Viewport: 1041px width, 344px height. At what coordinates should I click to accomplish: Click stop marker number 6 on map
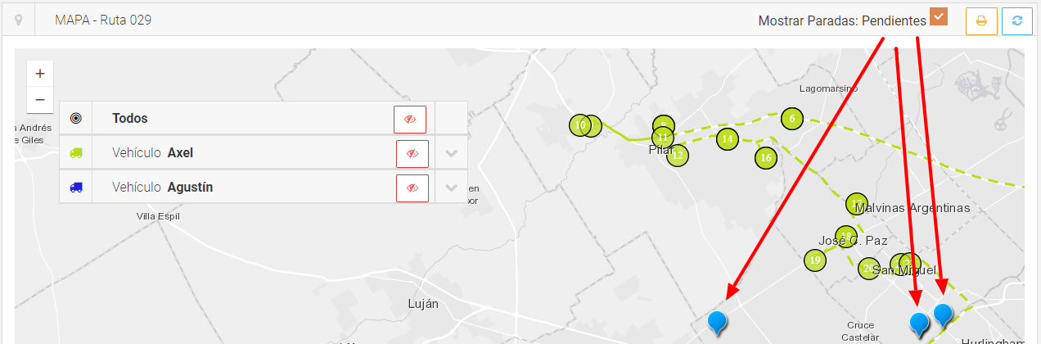point(791,119)
